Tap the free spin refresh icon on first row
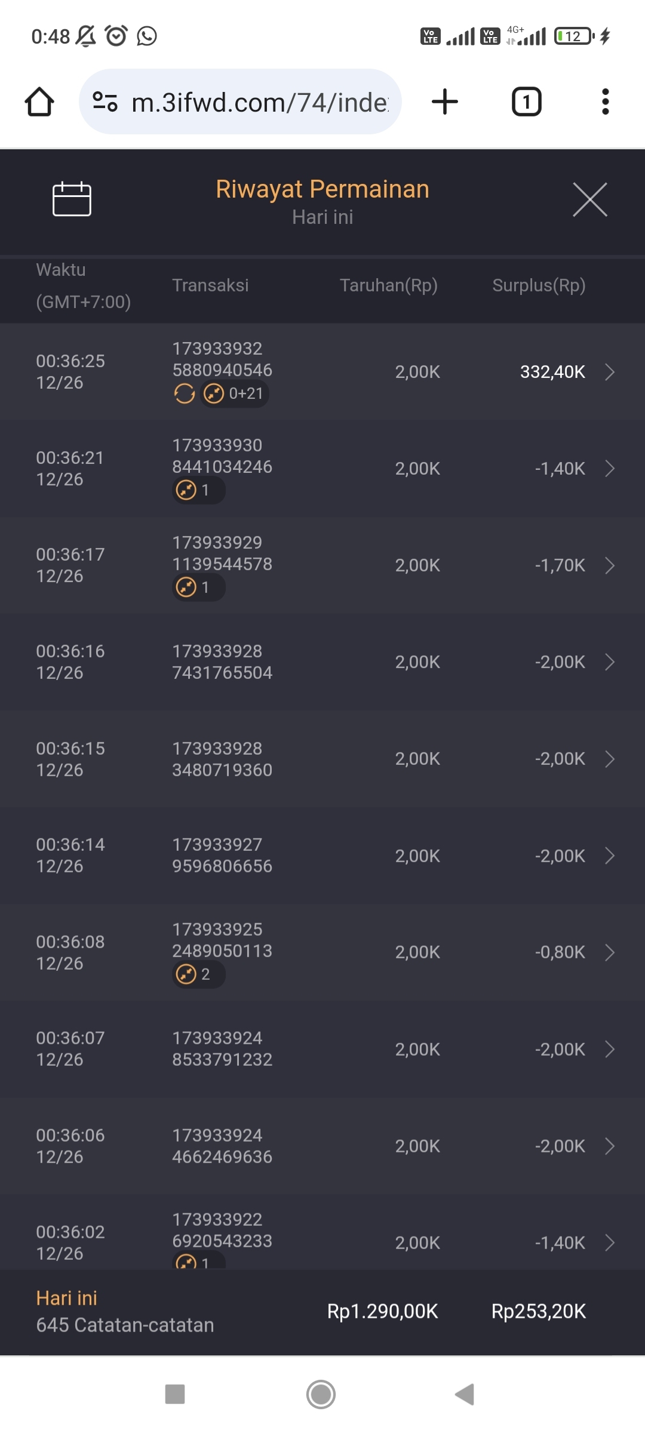The width and height of the screenshot is (645, 1433). pyautogui.click(x=185, y=394)
